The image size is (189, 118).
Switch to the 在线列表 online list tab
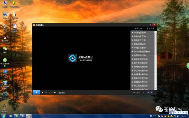click(x=138, y=29)
